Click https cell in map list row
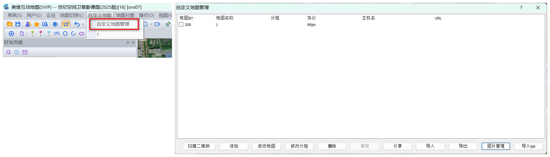550x157 pixels. point(311,25)
